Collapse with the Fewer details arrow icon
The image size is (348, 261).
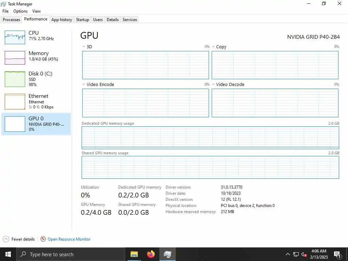[x=6, y=239]
